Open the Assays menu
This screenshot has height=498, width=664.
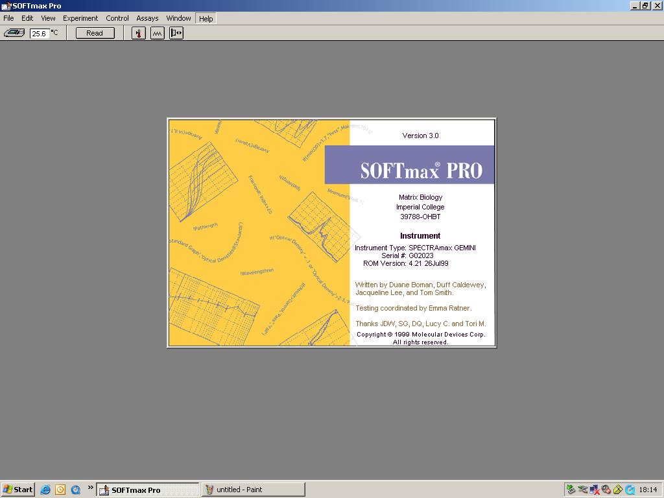pos(147,18)
